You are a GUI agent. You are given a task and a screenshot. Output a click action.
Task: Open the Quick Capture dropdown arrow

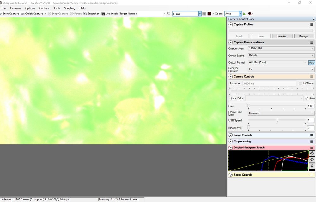[x=46, y=14]
